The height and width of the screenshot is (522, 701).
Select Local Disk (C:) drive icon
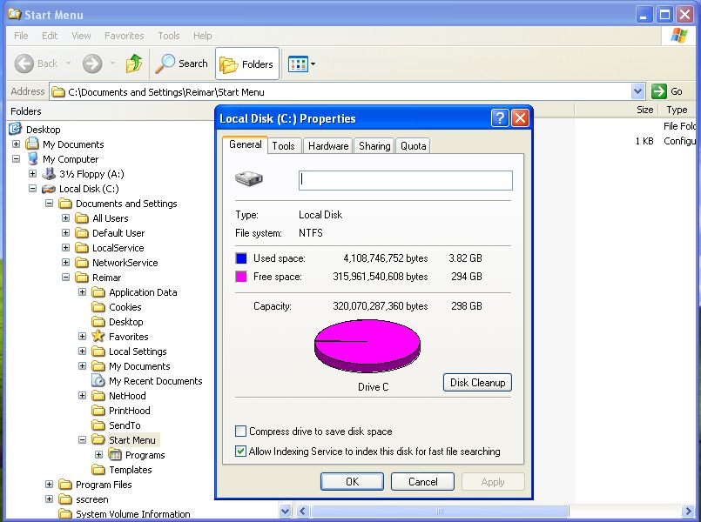pyautogui.click(x=48, y=189)
